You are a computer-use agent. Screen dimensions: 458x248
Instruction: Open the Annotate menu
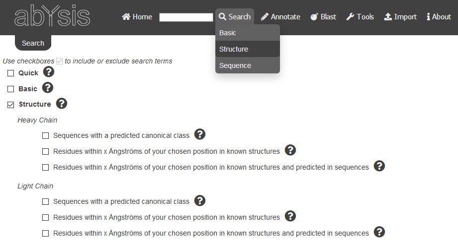[x=280, y=16]
